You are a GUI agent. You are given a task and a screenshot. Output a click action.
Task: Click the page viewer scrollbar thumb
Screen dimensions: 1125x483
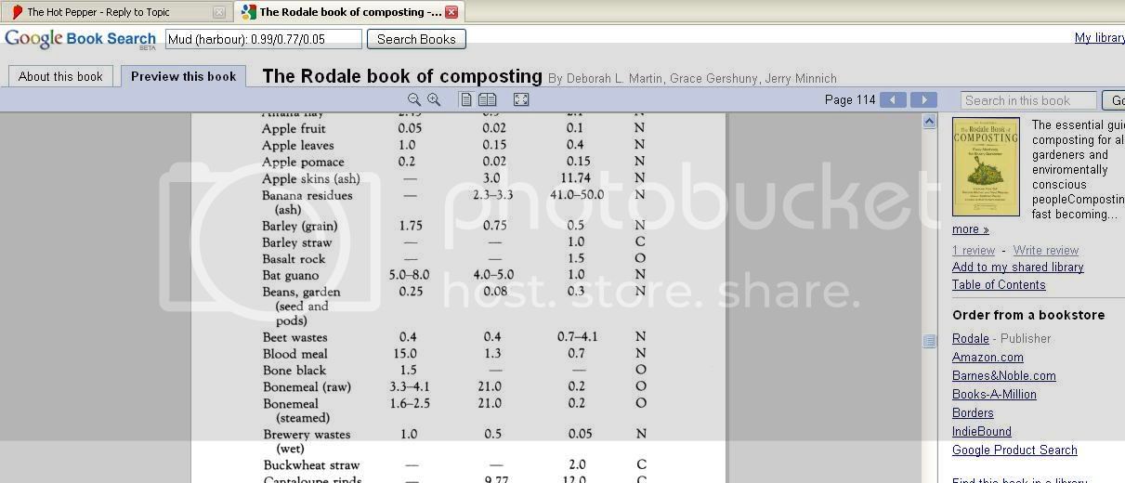[930, 341]
